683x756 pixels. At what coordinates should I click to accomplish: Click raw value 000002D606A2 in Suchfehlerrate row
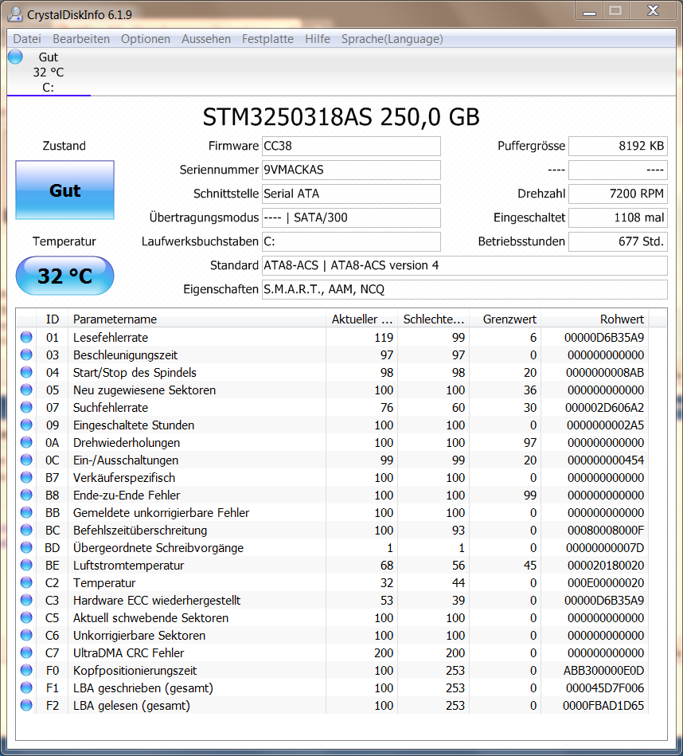click(x=604, y=407)
